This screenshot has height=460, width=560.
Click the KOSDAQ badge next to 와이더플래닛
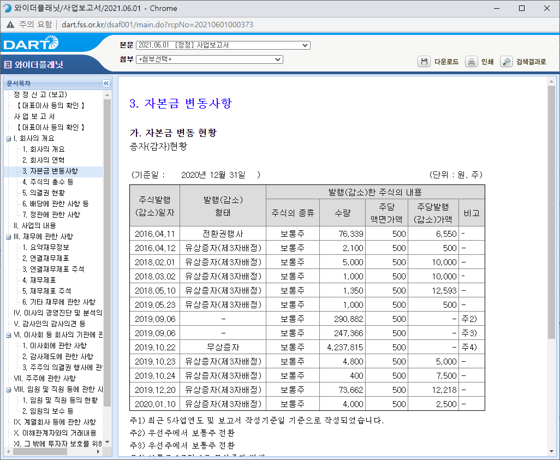(8, 64)
